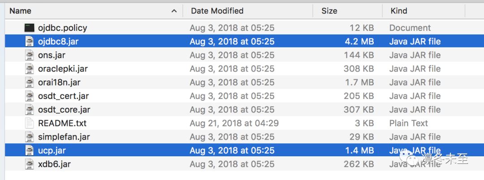Toggle sort order arrow in Name column
The image size is (484, 180).
point(174,11)
